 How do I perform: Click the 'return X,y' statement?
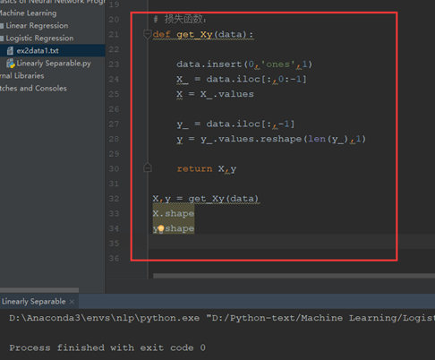click(x=207, y=169)
